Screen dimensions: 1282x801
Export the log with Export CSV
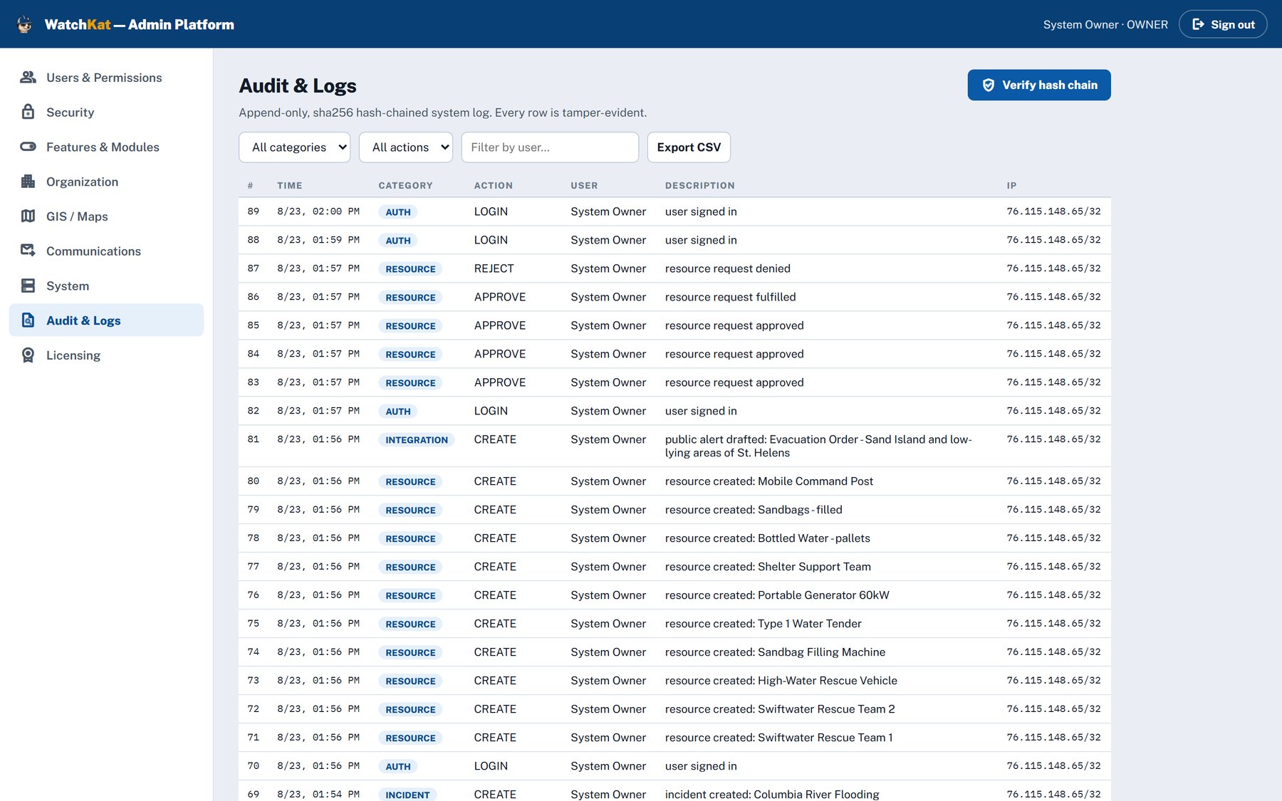[x=689, y=147]
